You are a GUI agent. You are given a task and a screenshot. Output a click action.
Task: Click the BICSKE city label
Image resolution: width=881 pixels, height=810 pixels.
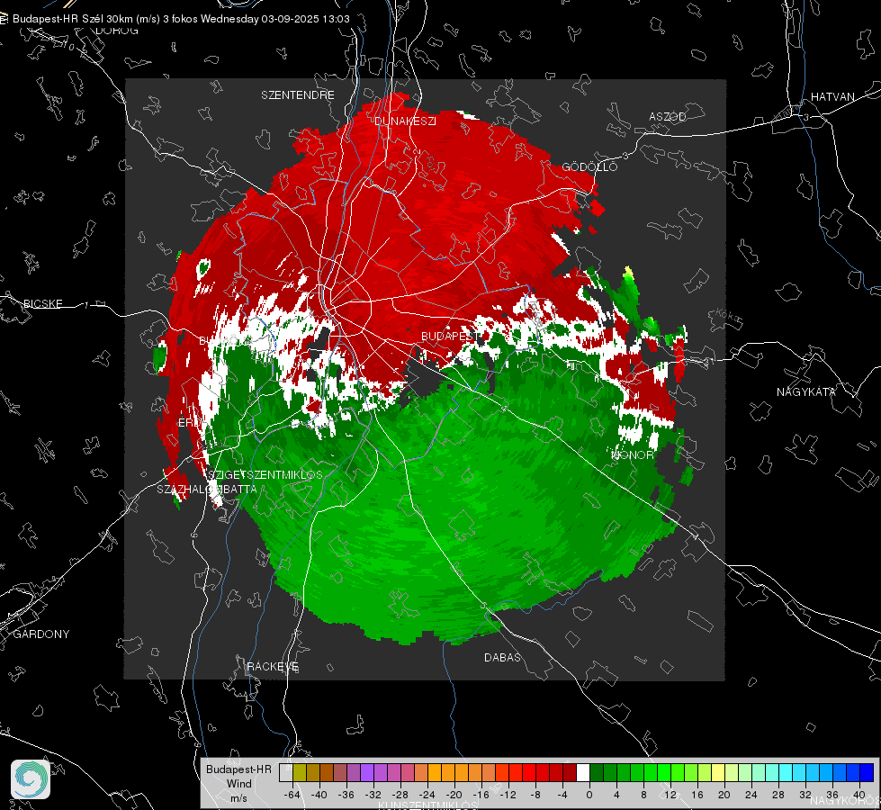pos(43,303)
